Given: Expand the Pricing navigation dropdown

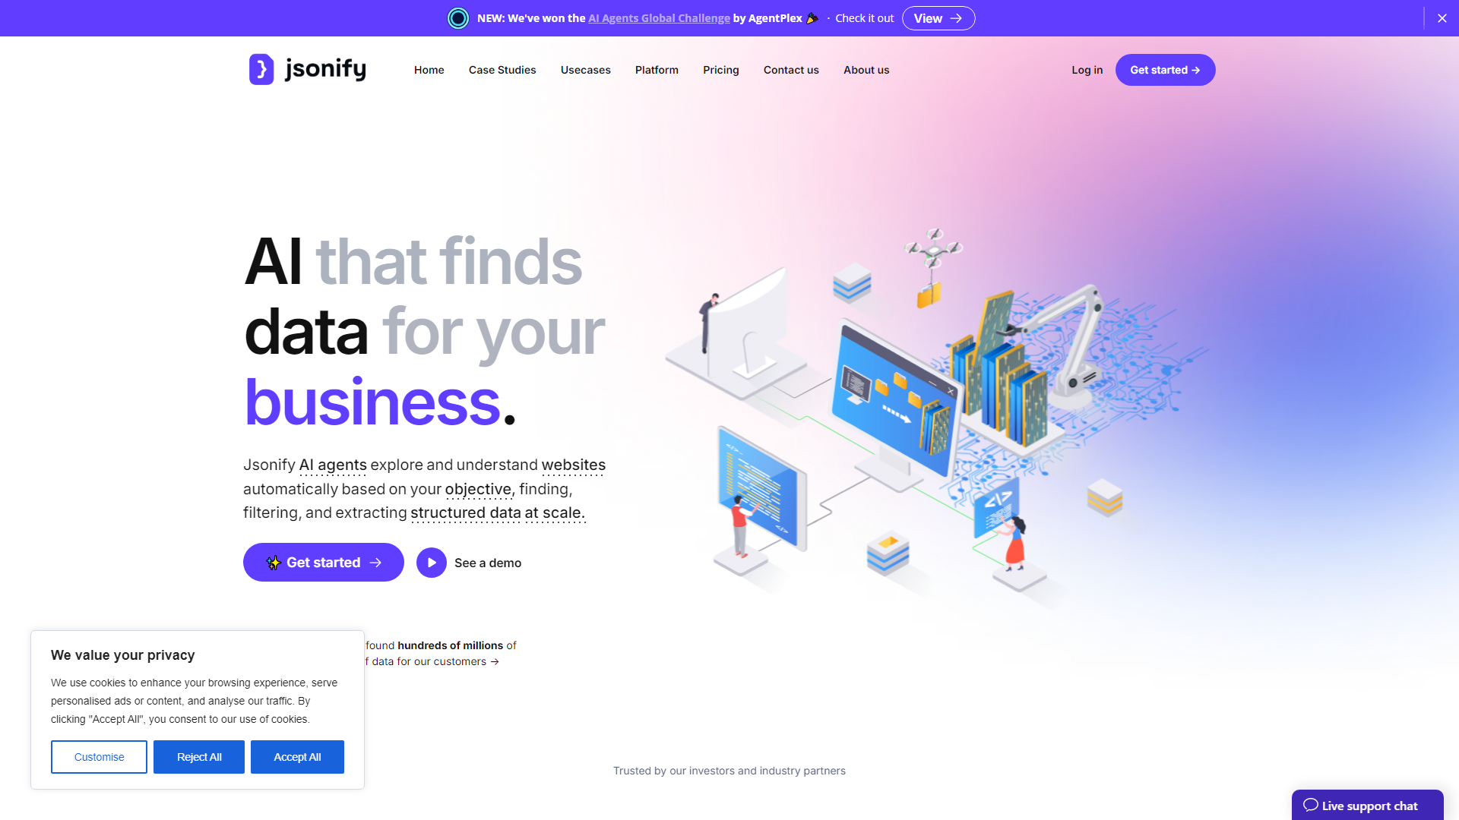Looking at the screenshot, I should 720,69.
